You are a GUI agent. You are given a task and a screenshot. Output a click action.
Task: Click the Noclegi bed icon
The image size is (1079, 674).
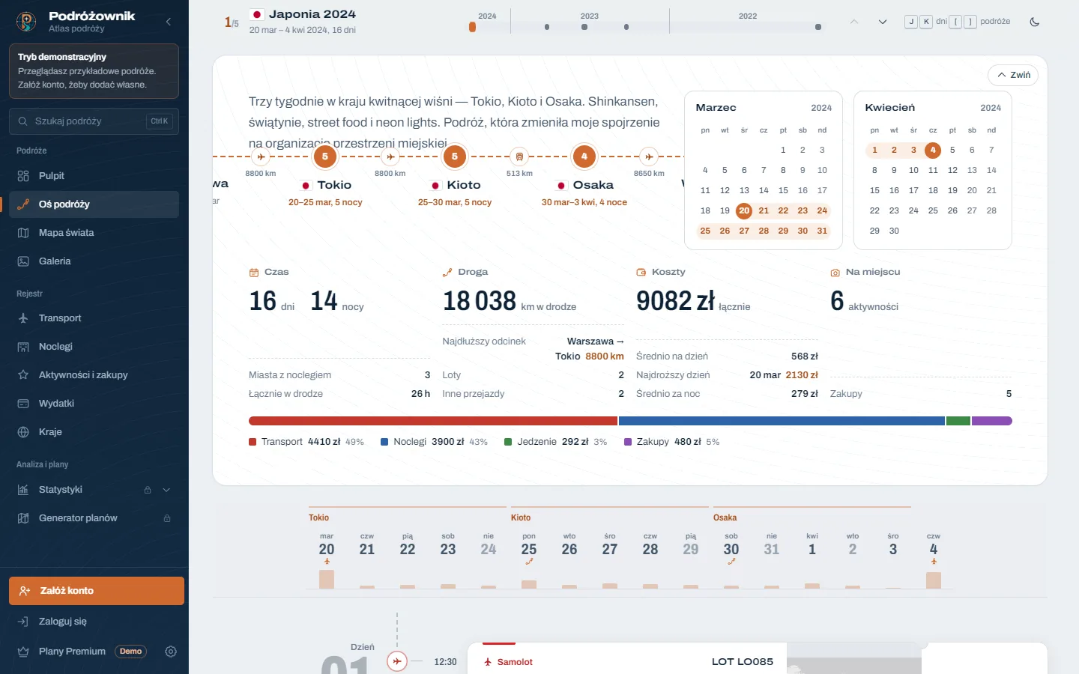point(23,347)
